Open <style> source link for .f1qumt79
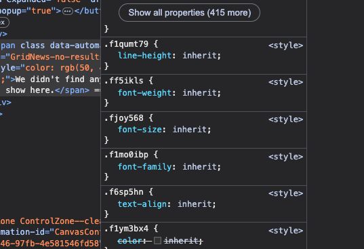The width and height of the screenshot is (364, 249). 285,45
